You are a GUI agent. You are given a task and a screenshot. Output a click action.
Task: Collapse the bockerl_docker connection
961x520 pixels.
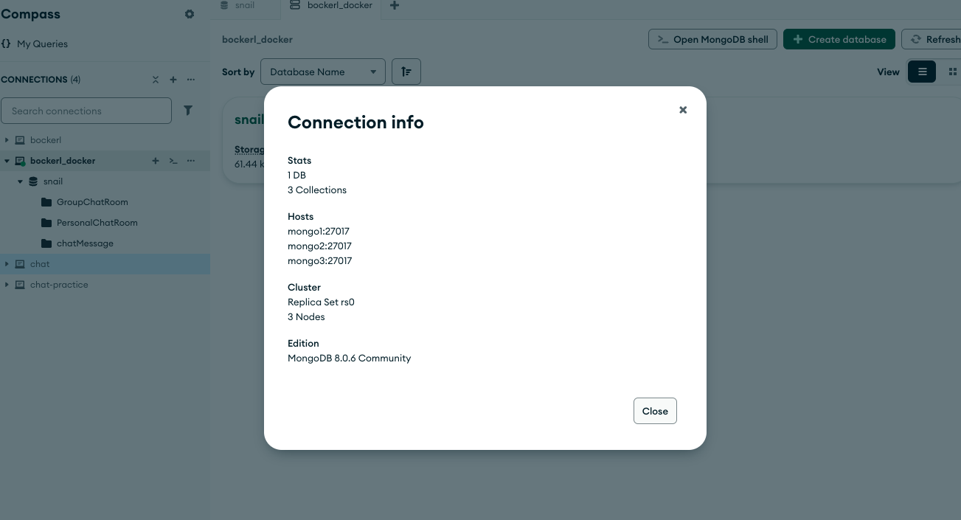pos(7,161)
